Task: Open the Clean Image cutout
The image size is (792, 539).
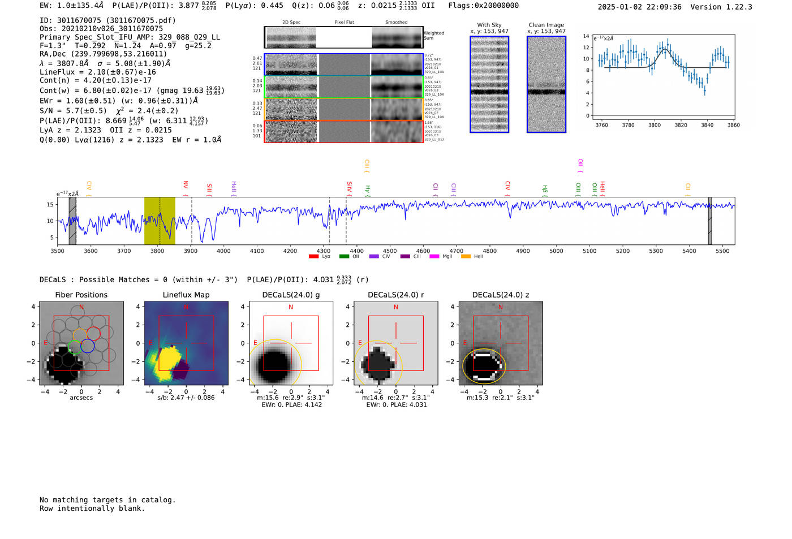Action: (x=546, y=84)
